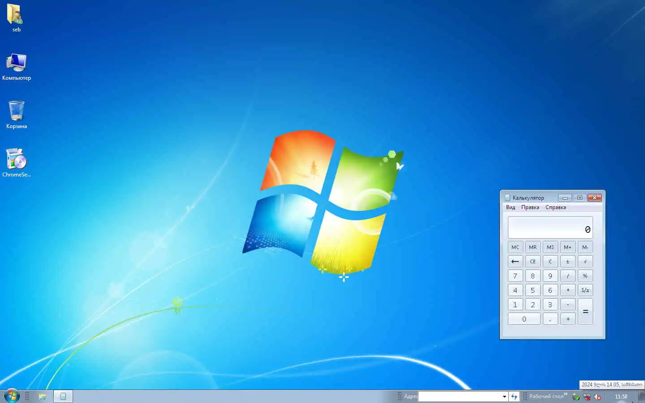Click the MS memory store button
This screenshot has height=403, width=645.
coord(550,247)
